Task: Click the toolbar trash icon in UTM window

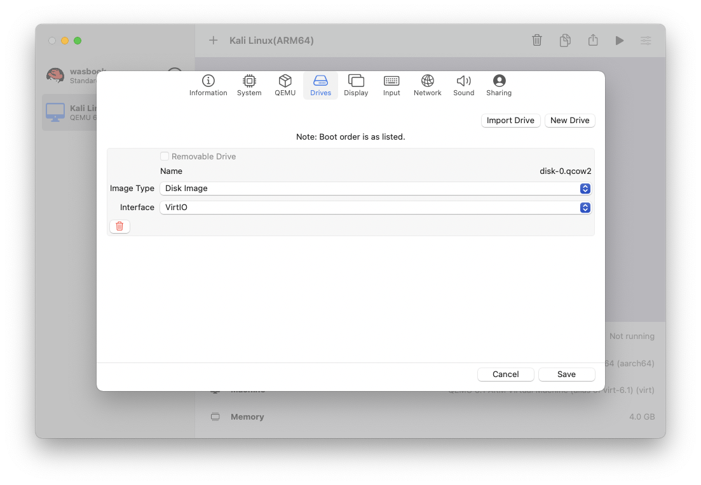Action: (537, 41)
